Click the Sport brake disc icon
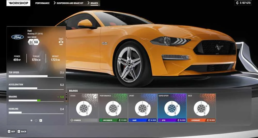 pos(143,108)
